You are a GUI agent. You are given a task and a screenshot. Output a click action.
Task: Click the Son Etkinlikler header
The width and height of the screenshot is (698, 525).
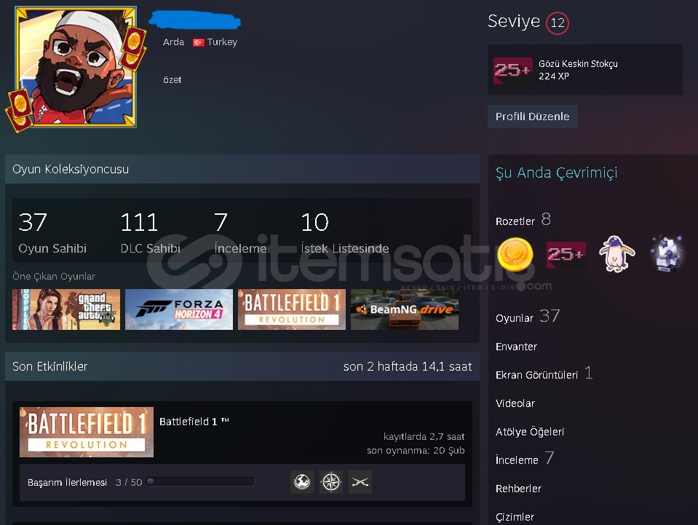click(x=49, y=366)
